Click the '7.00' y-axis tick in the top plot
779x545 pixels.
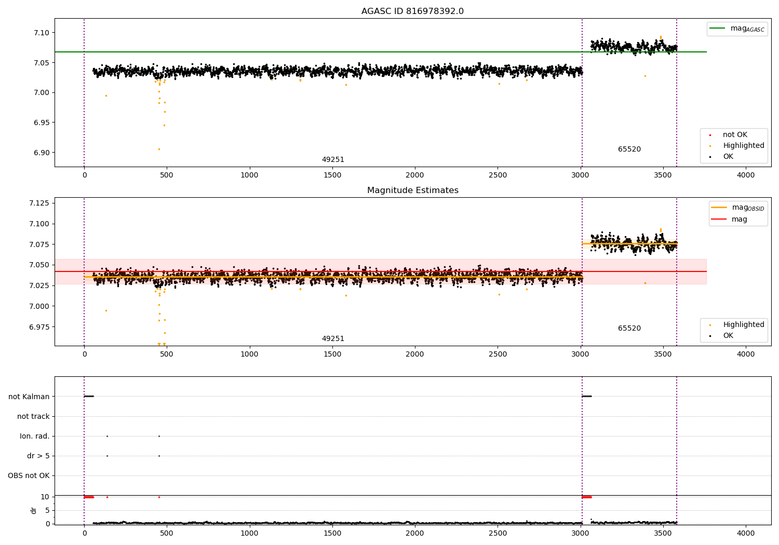pyautogui.click(x=41, y=93)
